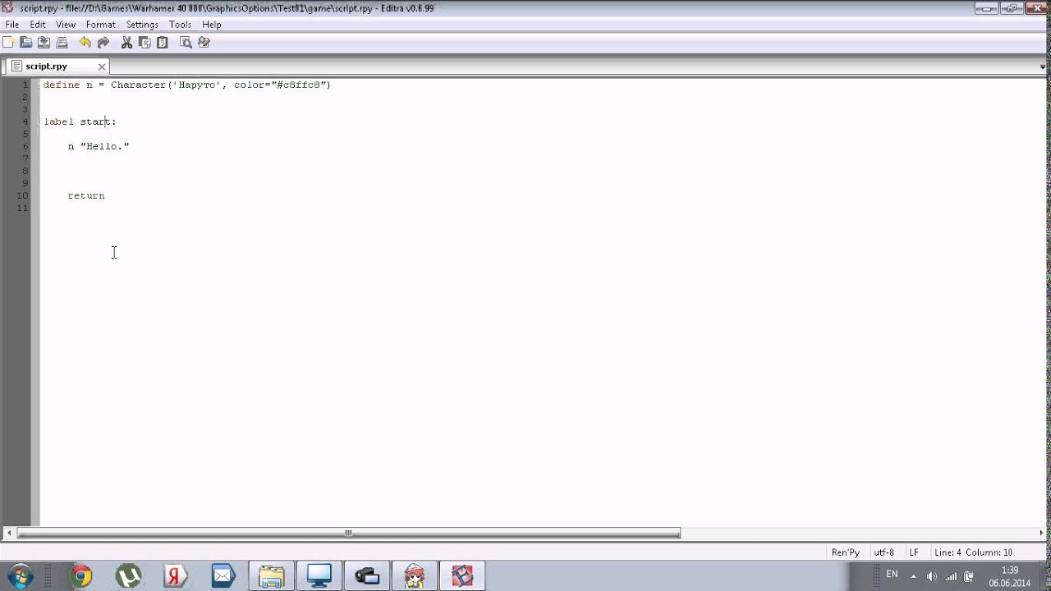Open the computer monitor taskbar icon

tap(319, 576)
